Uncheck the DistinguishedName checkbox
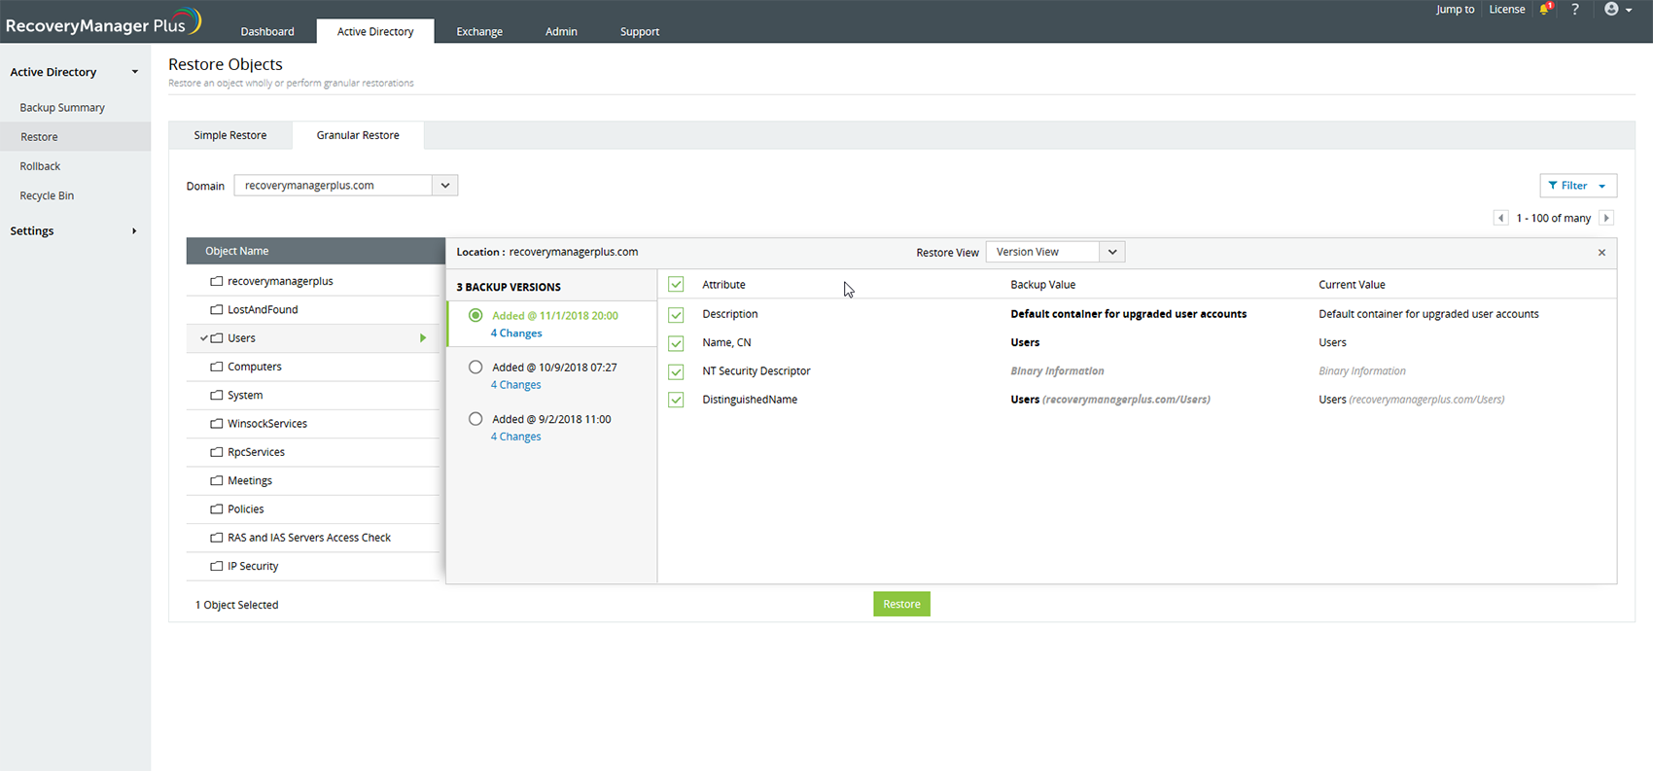Image resolution: width=1653 pixels, height=771 pixels. [x=676, y=400]
